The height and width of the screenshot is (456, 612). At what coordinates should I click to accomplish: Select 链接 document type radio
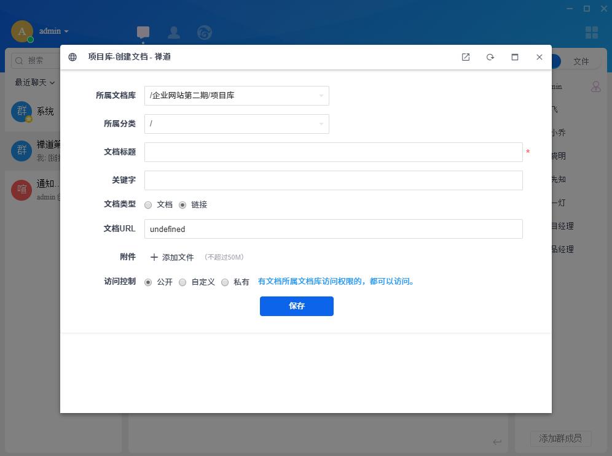pos(182,205)
